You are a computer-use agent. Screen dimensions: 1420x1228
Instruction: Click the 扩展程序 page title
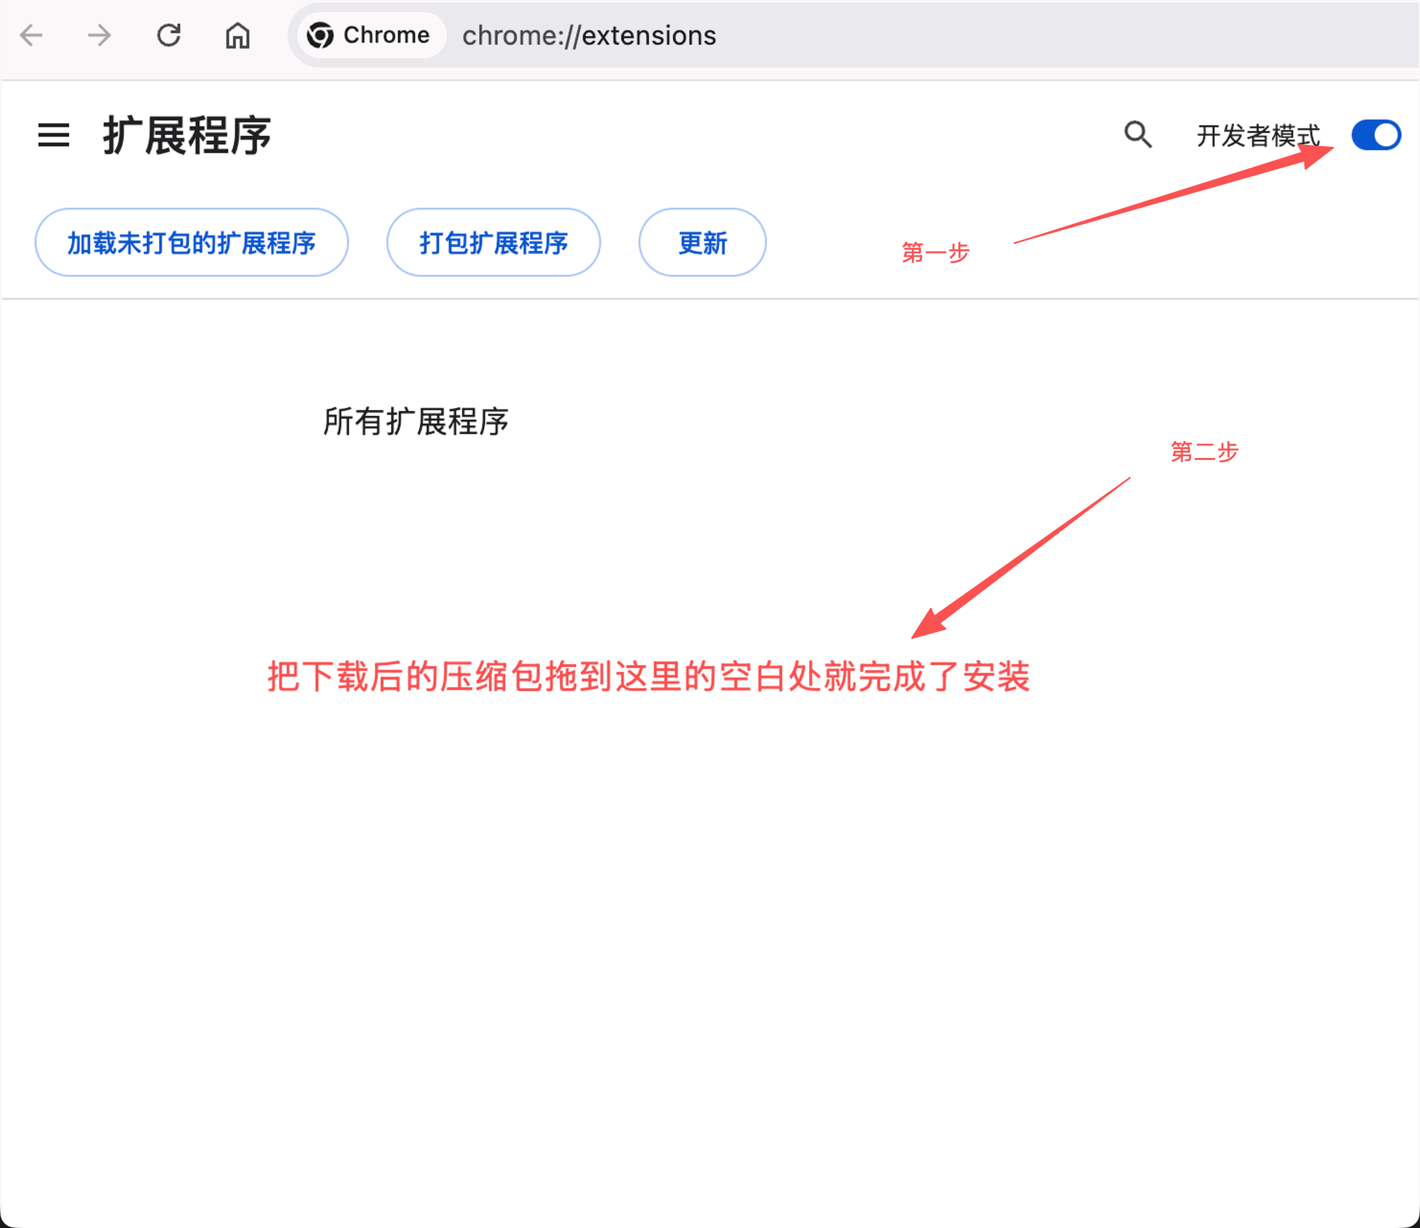click(187, 136)
